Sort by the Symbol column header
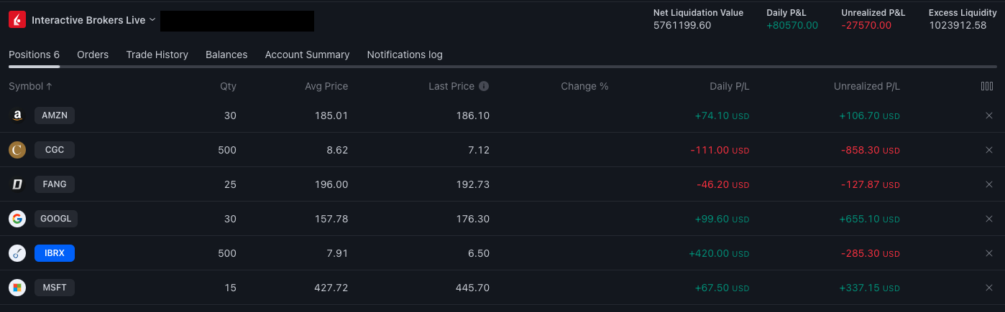Screen dimensions: 1005x312 point(30,86)
